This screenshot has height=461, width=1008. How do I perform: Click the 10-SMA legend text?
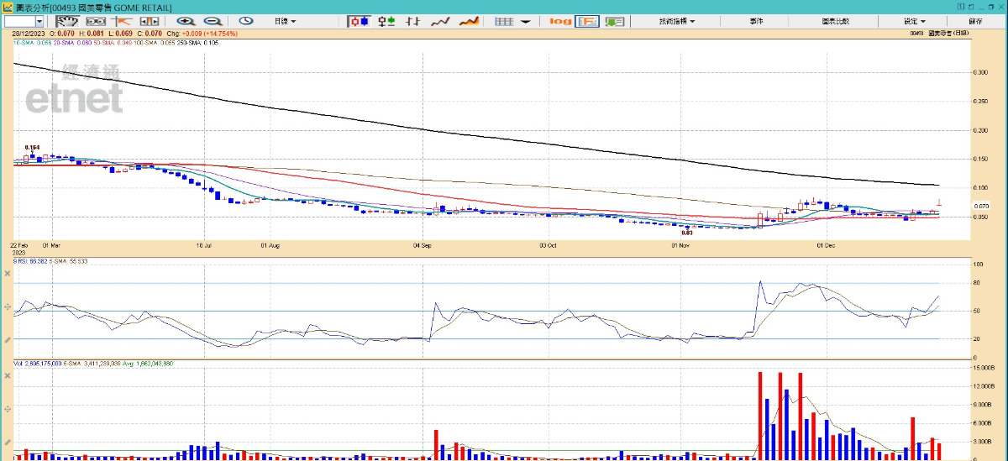(32, 41)
